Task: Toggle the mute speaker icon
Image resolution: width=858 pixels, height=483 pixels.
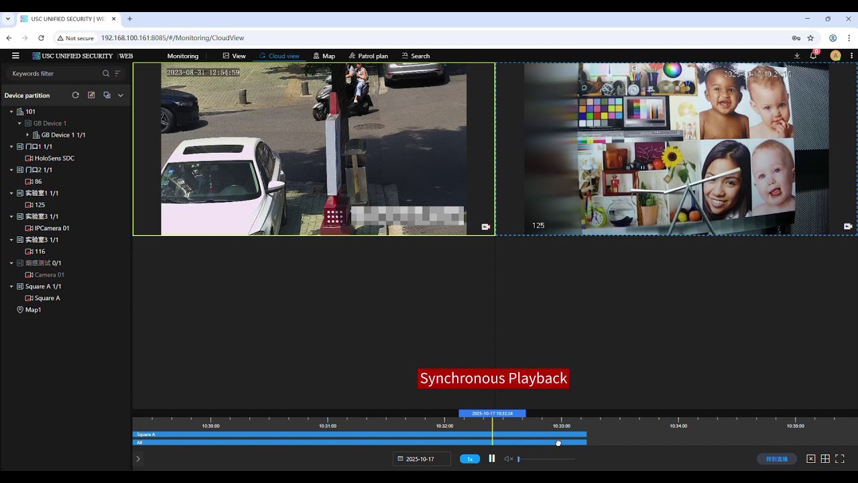Action: tap(508, 459)
